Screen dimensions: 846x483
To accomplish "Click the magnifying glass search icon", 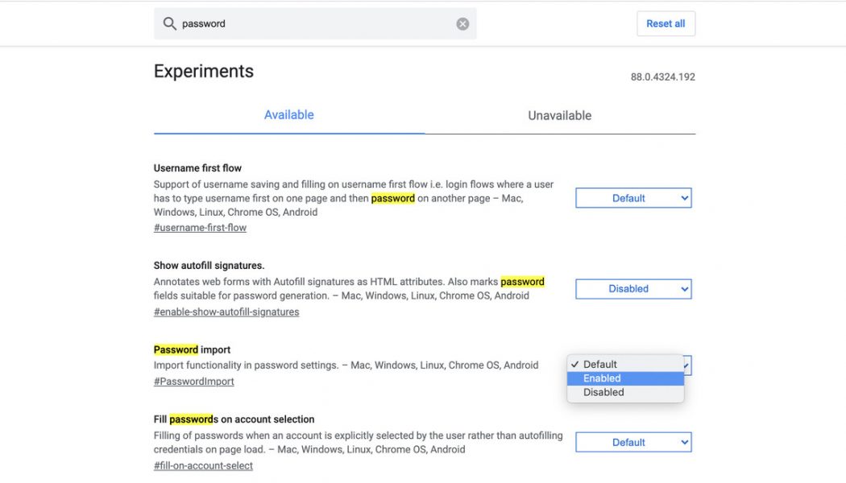I will coord(170,23).
